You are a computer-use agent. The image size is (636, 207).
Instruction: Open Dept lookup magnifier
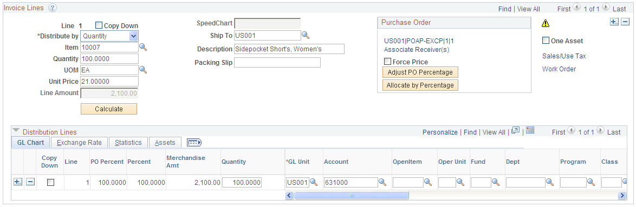[x=550, y=182]
